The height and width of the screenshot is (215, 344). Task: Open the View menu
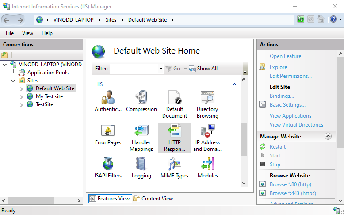click(x=27, y=33)
